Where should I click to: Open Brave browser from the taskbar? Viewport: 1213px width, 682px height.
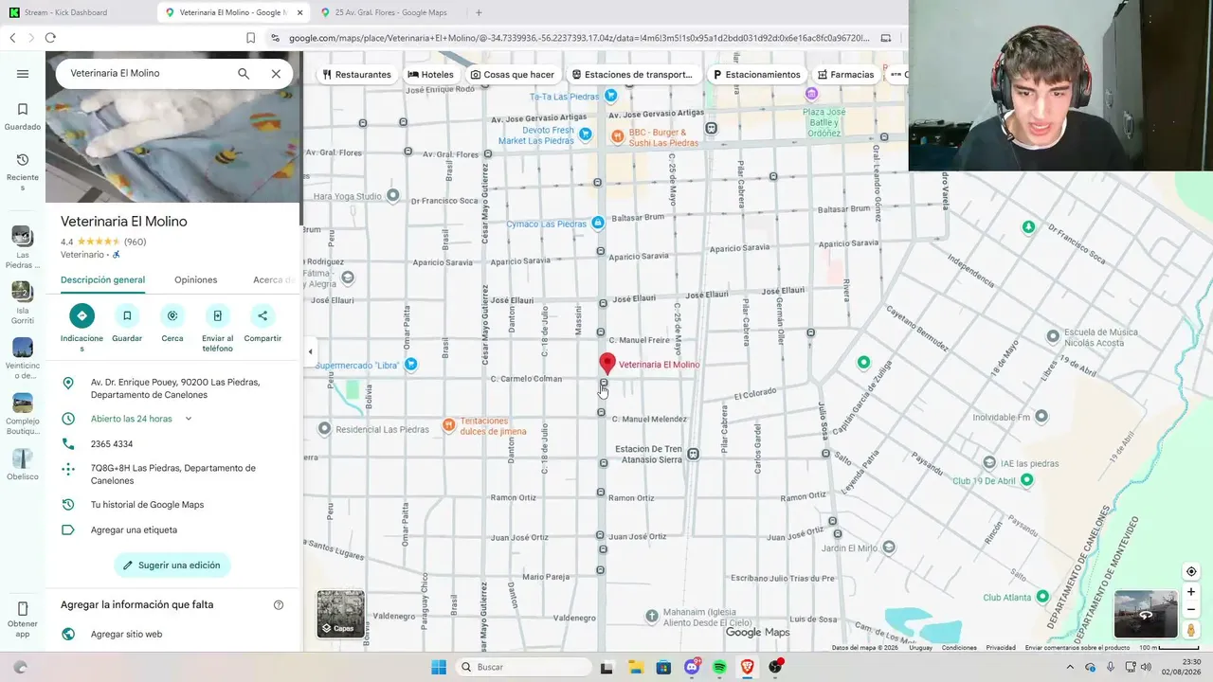pyautogui.click(x=748, y=667)
